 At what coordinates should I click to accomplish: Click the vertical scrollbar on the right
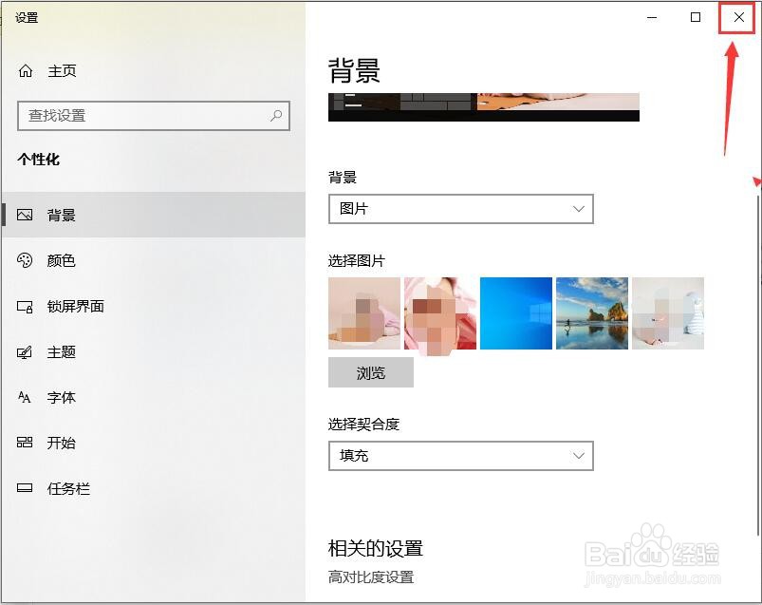[758, 365]
